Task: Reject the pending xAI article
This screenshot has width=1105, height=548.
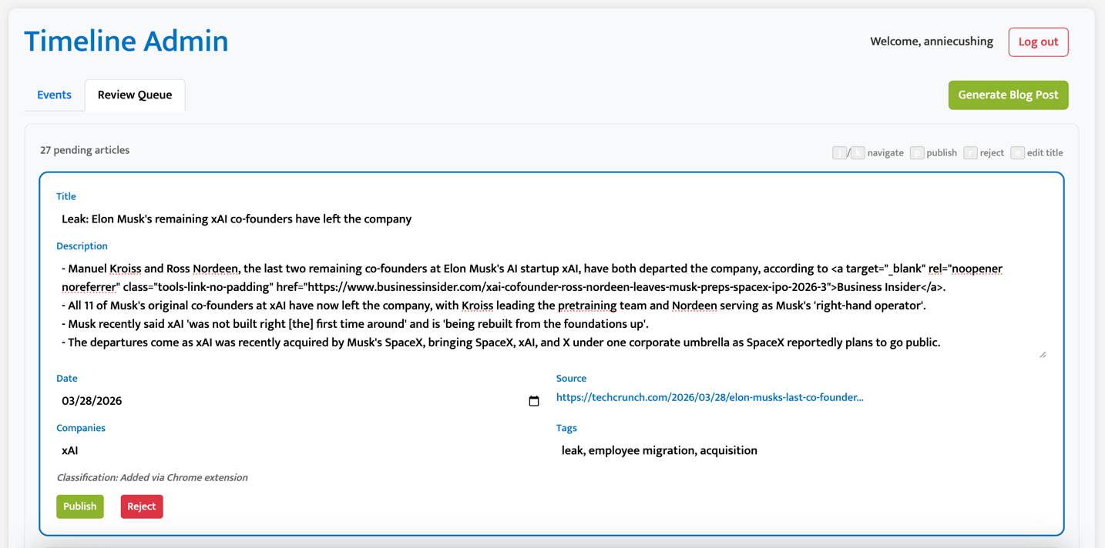Action: click(x=141, y=506)
